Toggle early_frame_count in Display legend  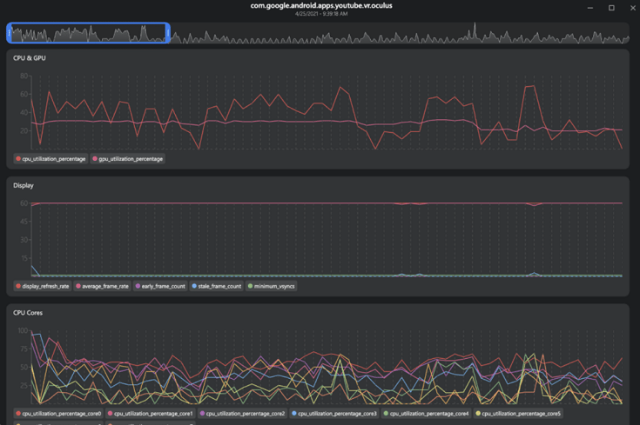pos(161,286)
